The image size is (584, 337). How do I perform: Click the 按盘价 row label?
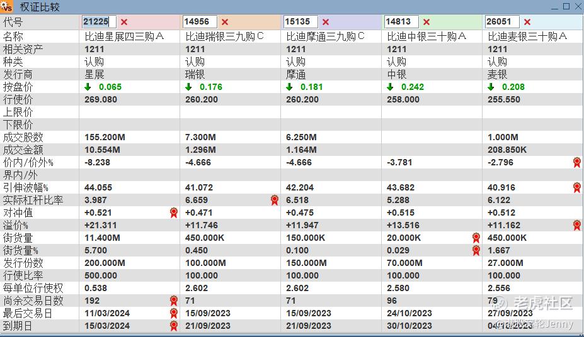point(18,87)
